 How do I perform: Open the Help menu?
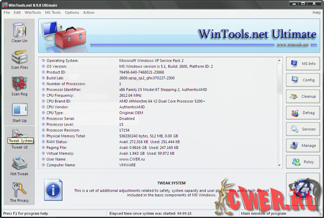(316, 12)
